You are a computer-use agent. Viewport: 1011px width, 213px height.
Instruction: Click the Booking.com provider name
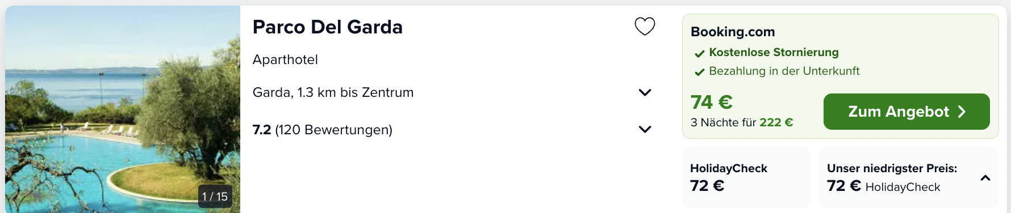[733, 32]
